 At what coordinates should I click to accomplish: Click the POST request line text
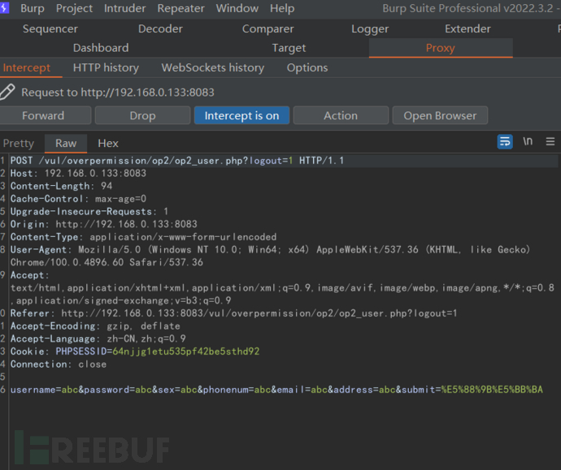coord(177,161)
